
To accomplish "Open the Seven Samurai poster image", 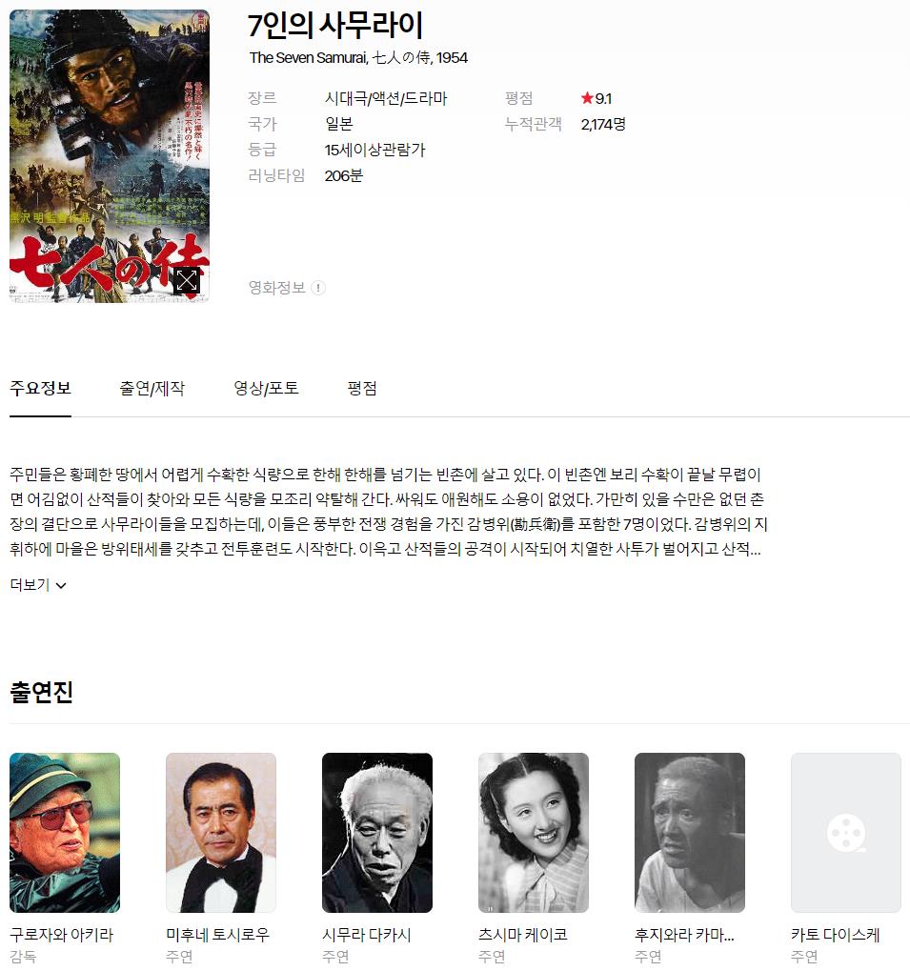I will [x=110, y=156].
